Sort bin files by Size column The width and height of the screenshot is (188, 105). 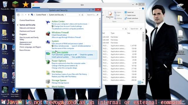[129, 33]
